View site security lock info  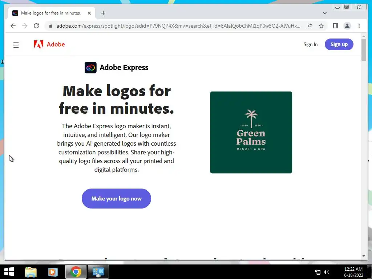(50, 26)
